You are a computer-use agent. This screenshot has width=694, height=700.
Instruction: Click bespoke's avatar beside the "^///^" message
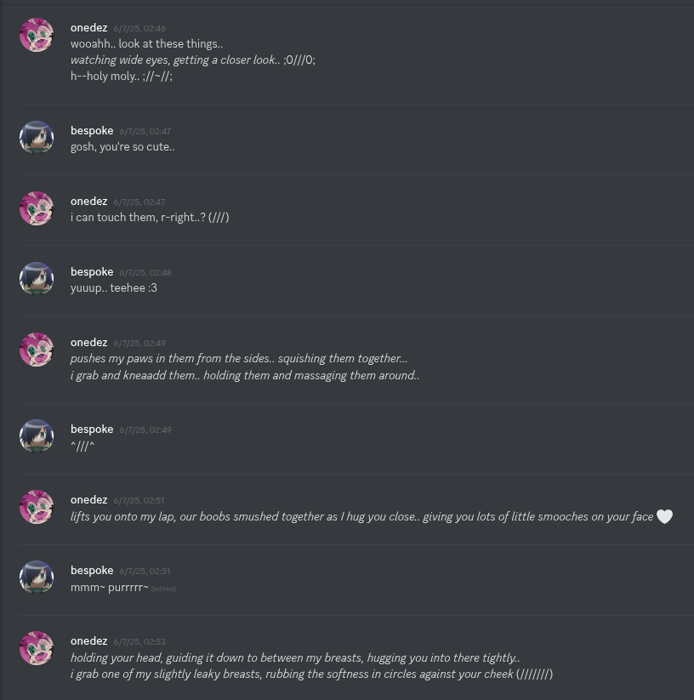tap(37, 436)
